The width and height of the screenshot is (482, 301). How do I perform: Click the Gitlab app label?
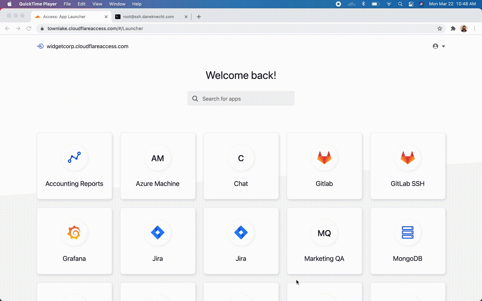click(324, 184)
